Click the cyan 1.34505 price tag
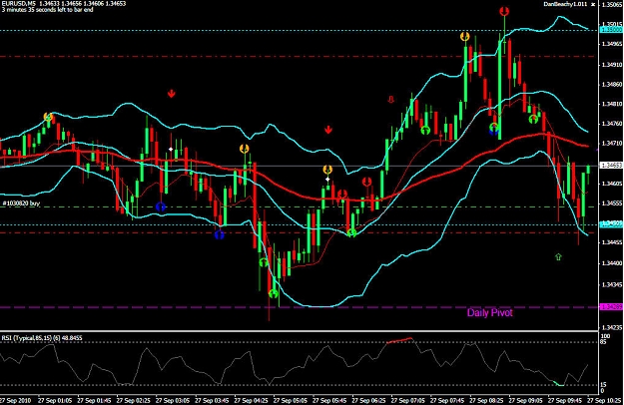 [x=611, y=224]
